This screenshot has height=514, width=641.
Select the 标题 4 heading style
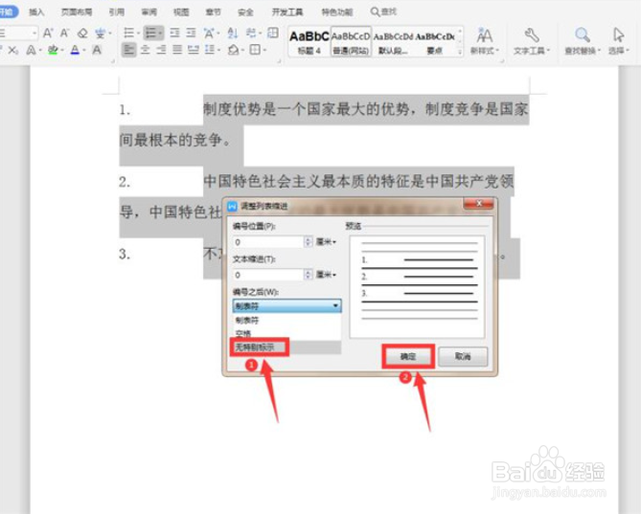309,42
